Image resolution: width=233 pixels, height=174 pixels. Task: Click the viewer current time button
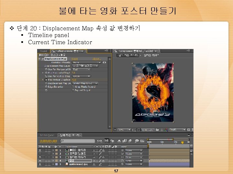pos(148,130)
